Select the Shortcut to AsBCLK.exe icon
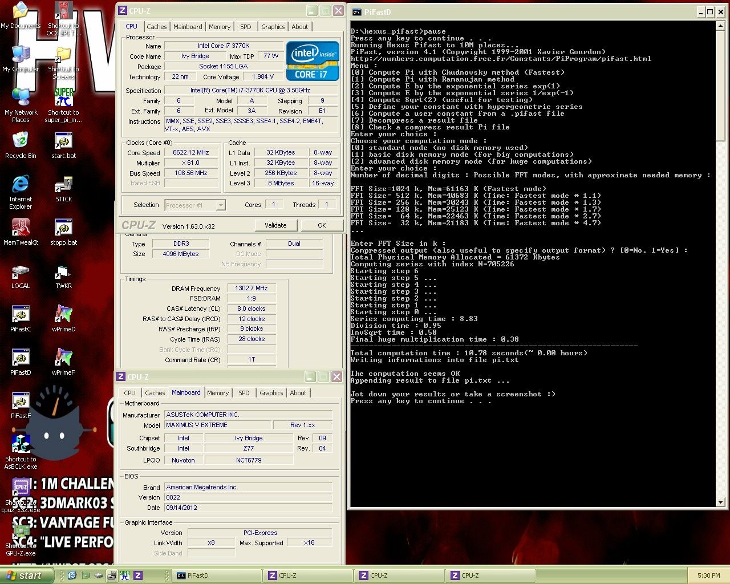Image resolution: width=730 pixels, height=584 pixels. [x=21, y=452]
